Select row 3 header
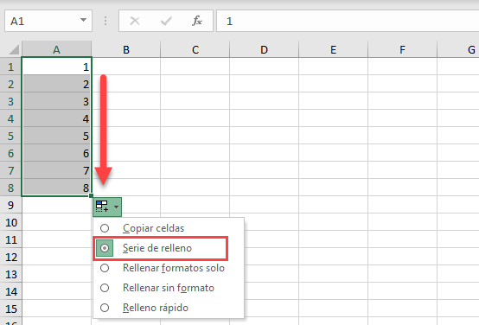This screenshot has height=325, width=479. pyautogui.click(x=10, y=101)
